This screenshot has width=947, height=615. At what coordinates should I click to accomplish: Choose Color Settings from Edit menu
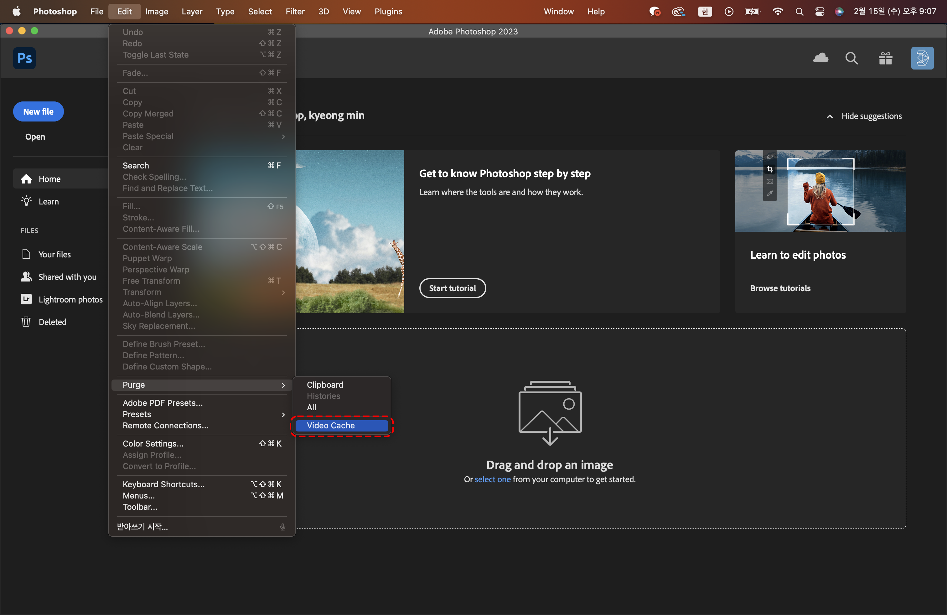tap(153, 443)
